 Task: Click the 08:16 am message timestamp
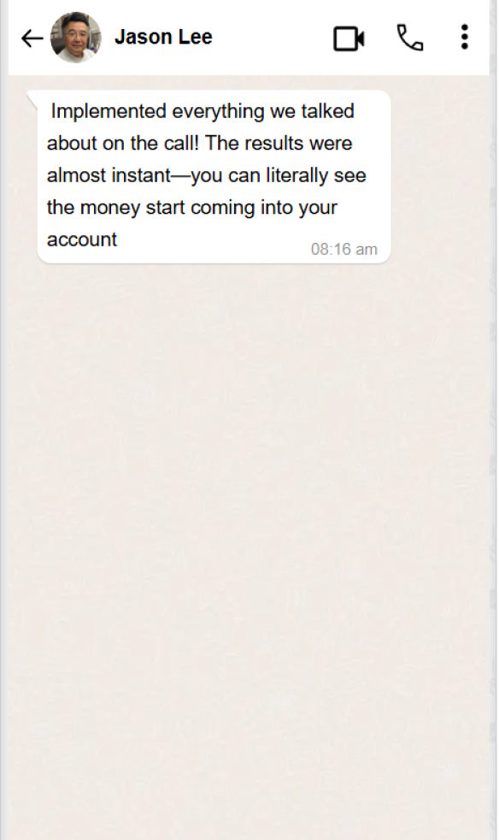343,249
